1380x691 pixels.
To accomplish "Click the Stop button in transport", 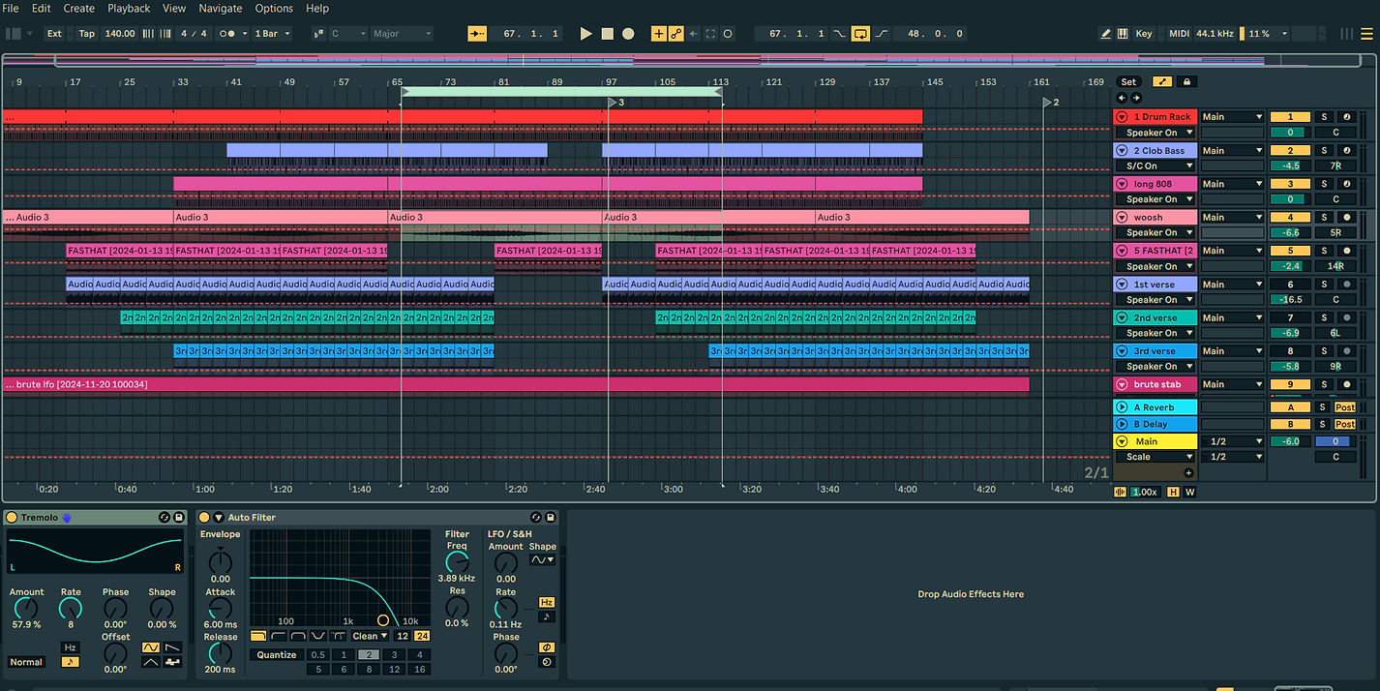I will pyautogui.click(x=607, y=34).
